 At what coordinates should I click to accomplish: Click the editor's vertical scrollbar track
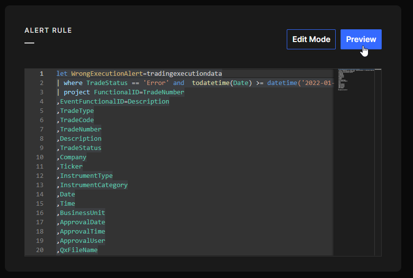point(378,161)
